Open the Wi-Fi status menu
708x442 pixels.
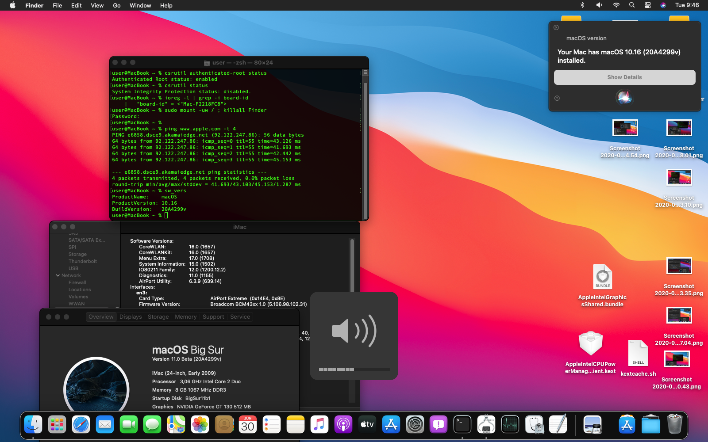point(616,5)
